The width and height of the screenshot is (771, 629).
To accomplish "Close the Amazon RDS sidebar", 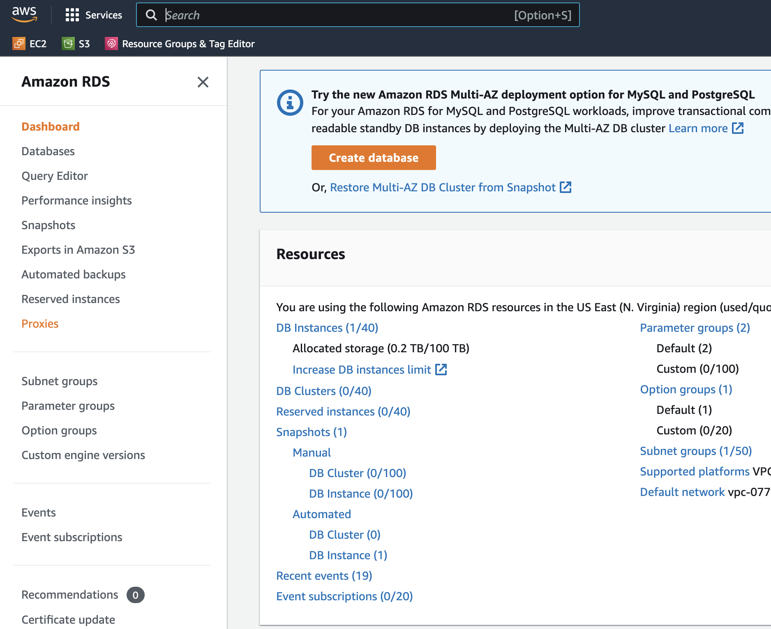I will (203, 82).
